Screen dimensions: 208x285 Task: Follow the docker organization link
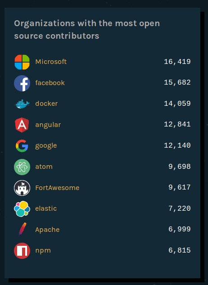coord(46,104)
